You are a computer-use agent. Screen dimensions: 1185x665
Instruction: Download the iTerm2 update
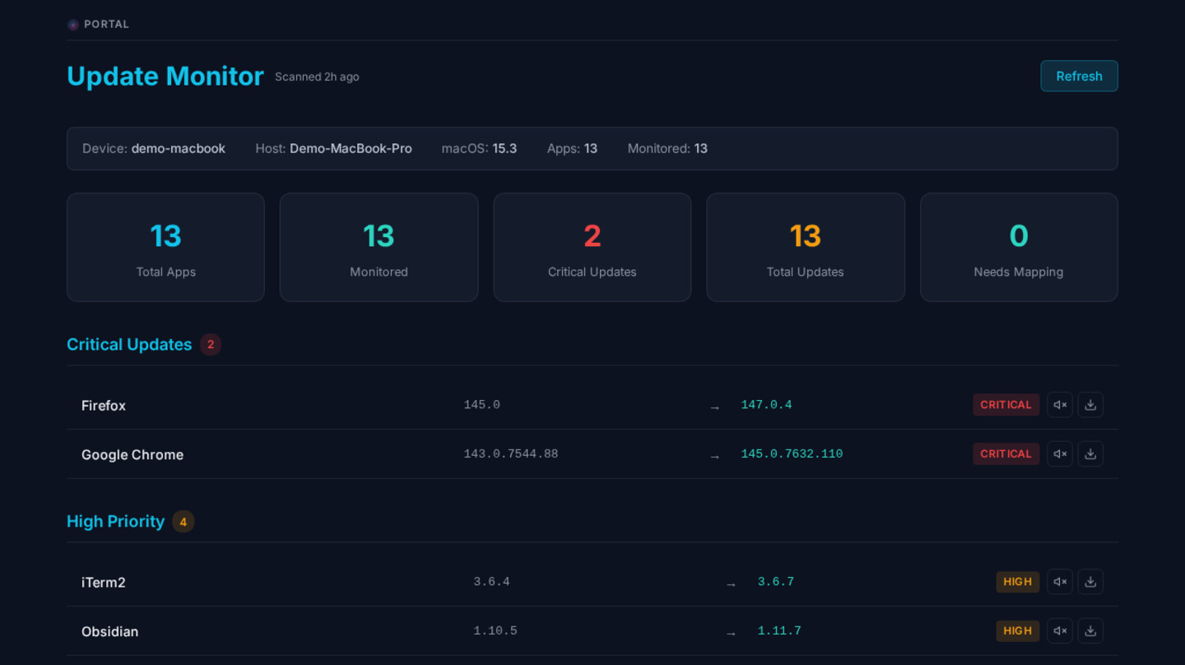click(1090, 581)
